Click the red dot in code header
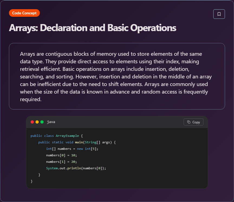Image resolution: width=234 pixels, height=202 pixels. point(32,122)
